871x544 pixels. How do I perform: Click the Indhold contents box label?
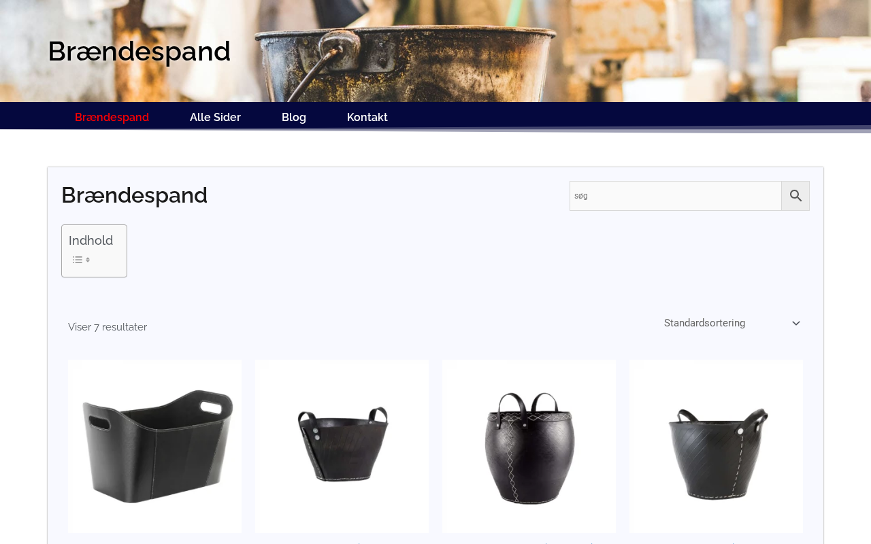coord(91,240)
